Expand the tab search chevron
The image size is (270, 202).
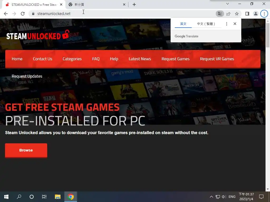pyautogui.click(x=228, y=4)
